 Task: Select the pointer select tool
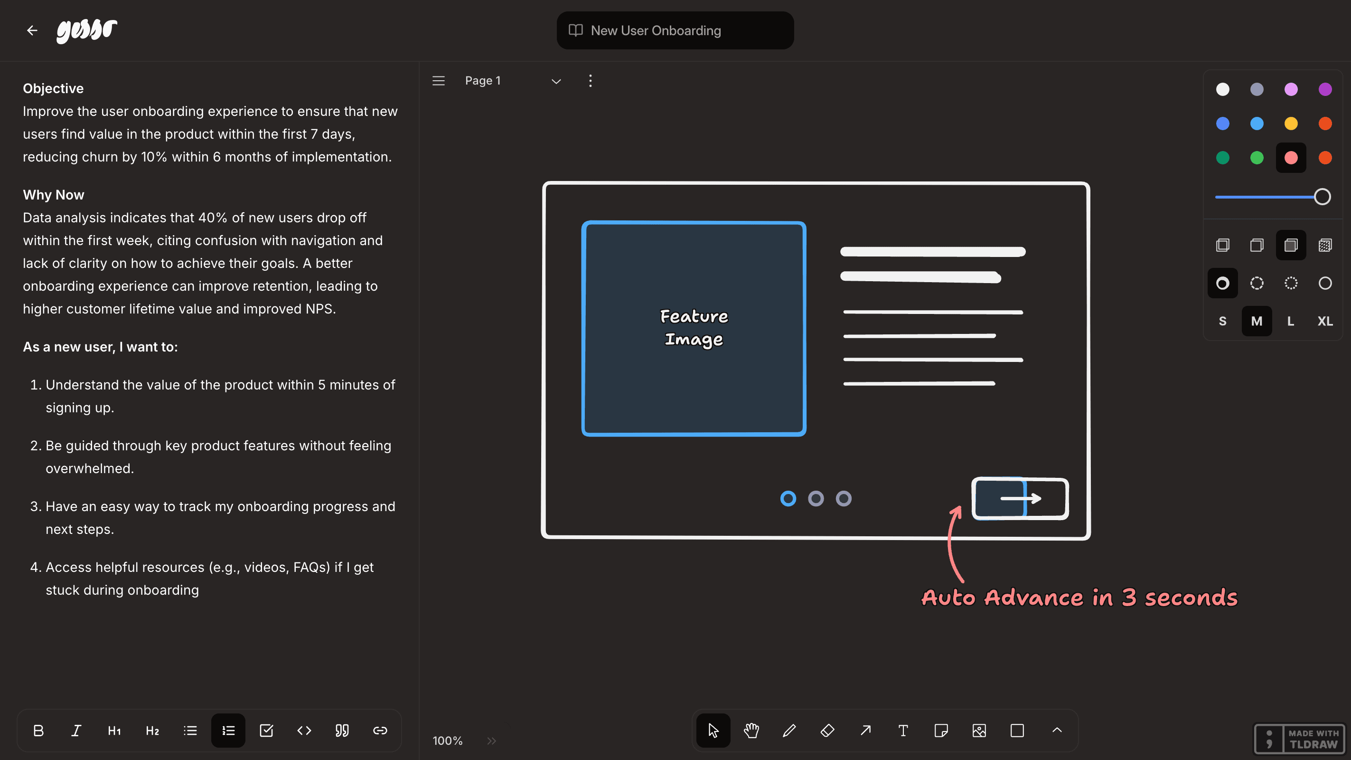point(713,731)
